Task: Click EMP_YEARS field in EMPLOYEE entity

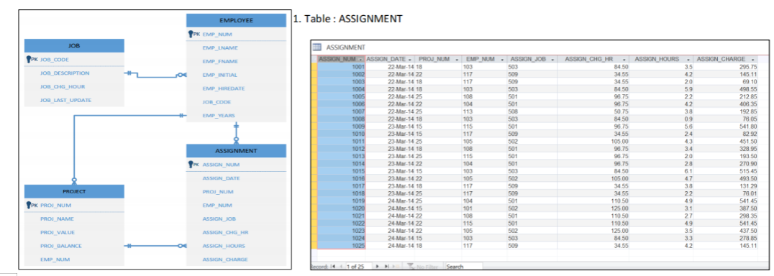Action: [218, 116]
